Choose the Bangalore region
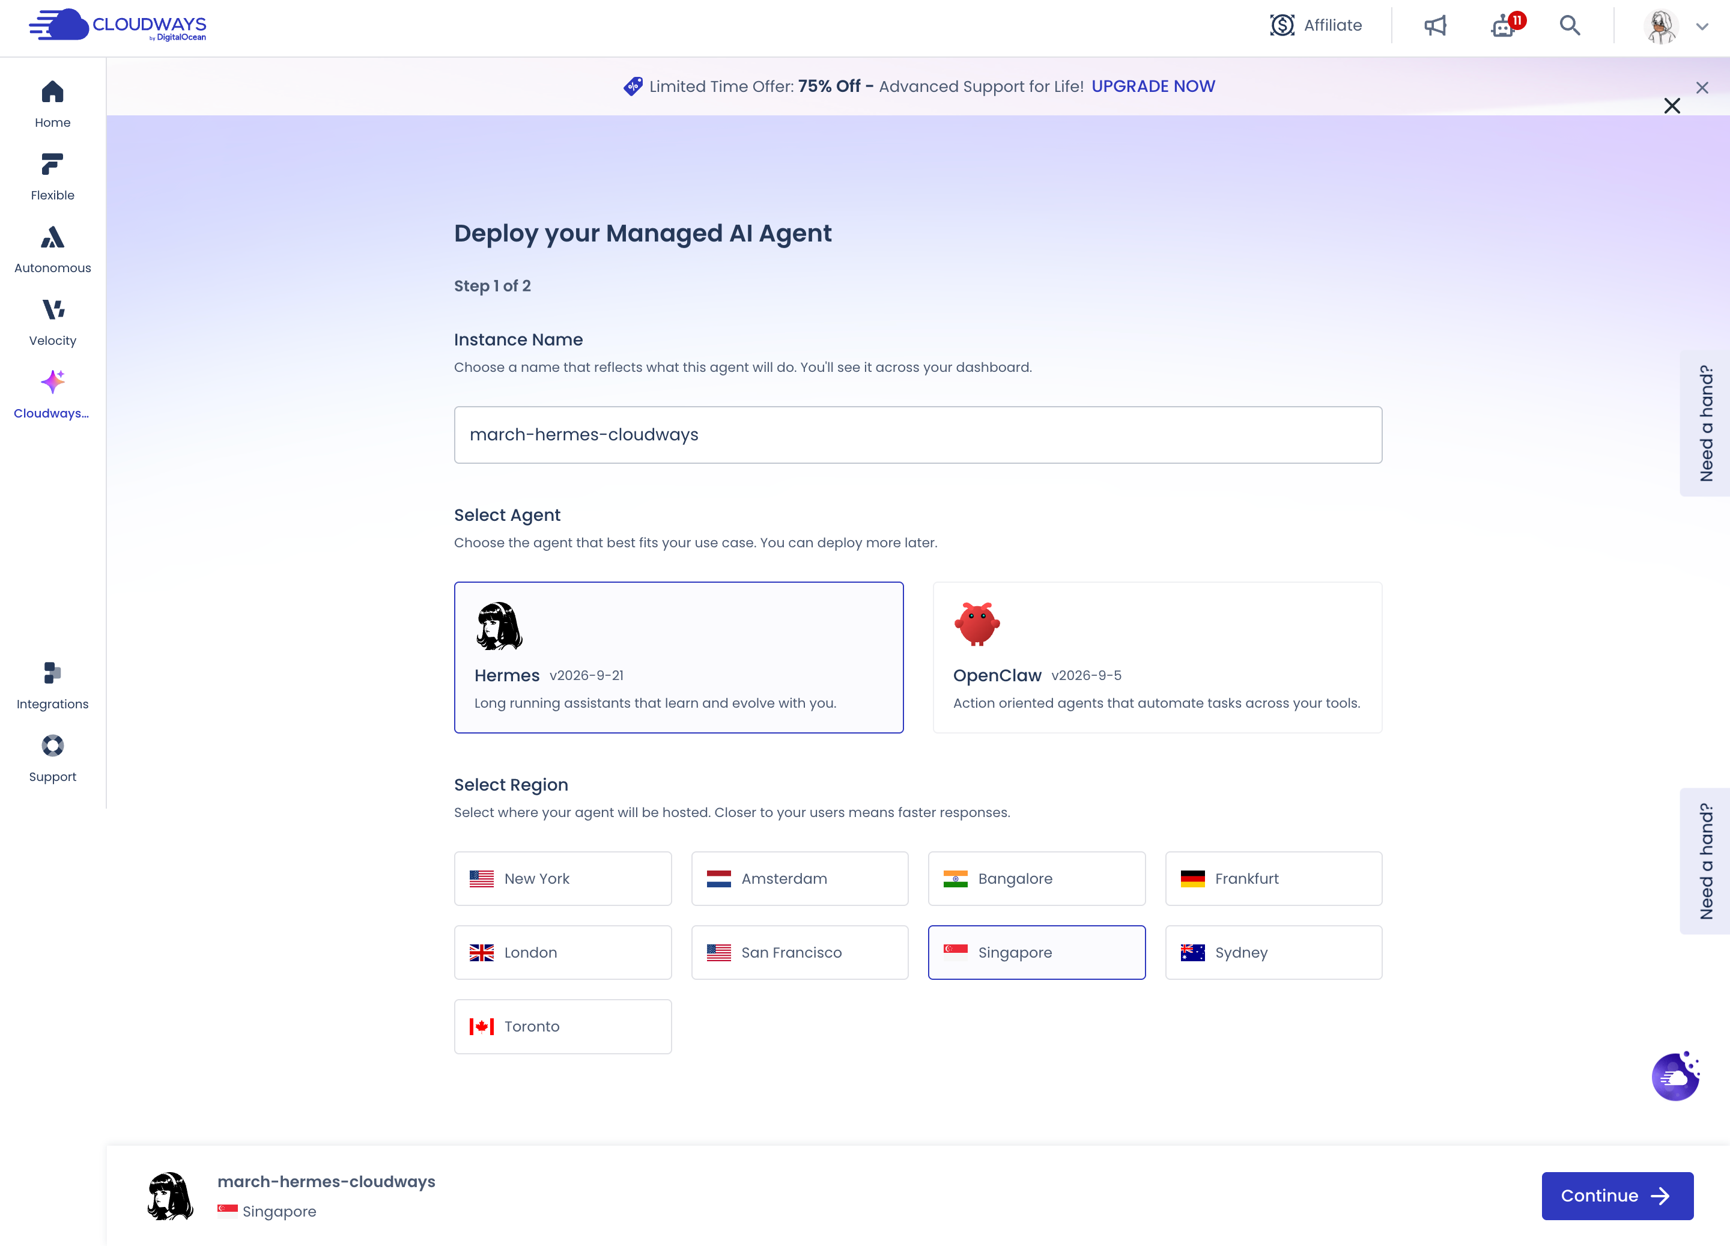 pyautogui.click(x=1036, y=878)
